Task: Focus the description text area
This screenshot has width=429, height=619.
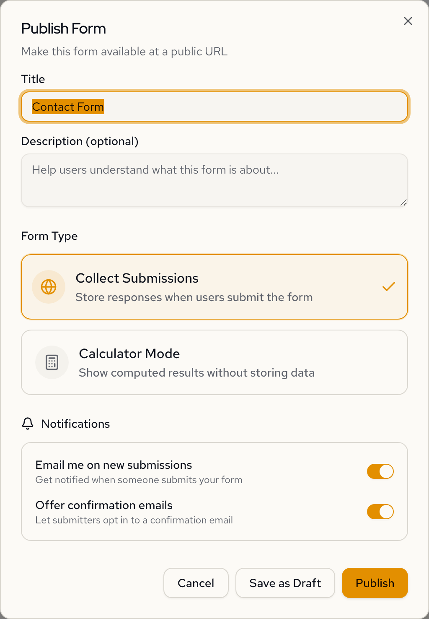Action: point(214,180)
